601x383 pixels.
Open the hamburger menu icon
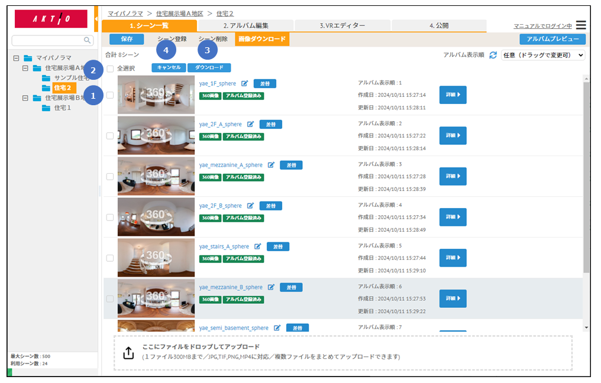[581, 25]
